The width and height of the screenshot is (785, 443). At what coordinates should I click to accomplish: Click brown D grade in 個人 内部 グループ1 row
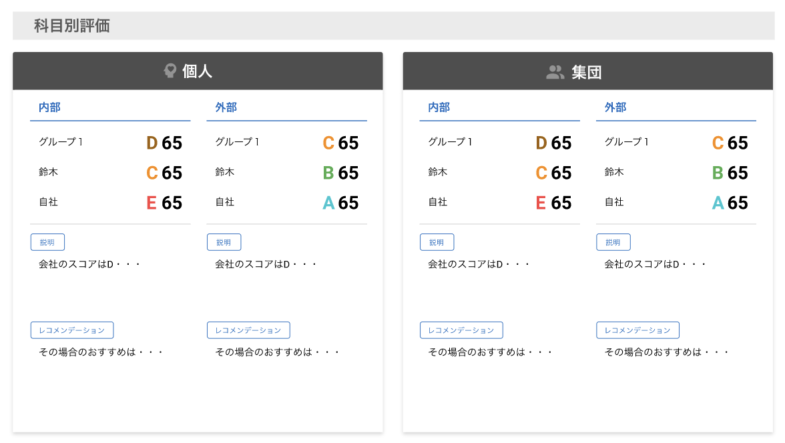[152, 143]
